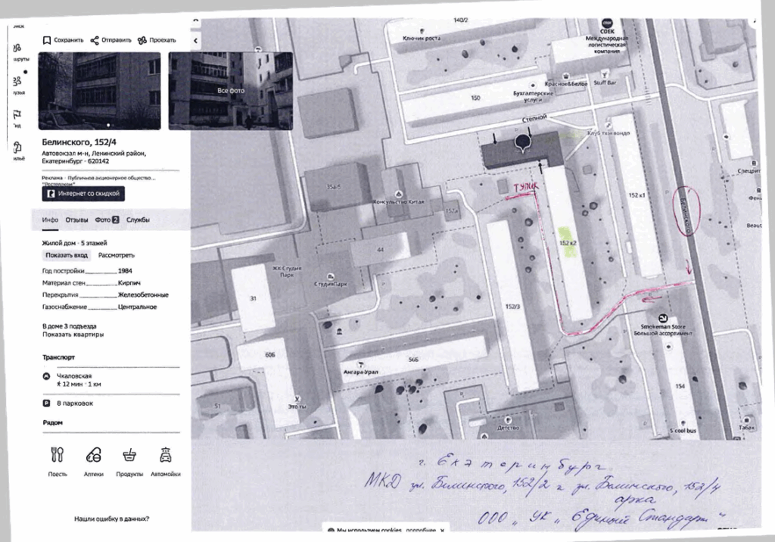Open the Поесть restaurants category icon
Image resolution: width=775 pixels, height=542 pixels.
[x=57, y=455]
